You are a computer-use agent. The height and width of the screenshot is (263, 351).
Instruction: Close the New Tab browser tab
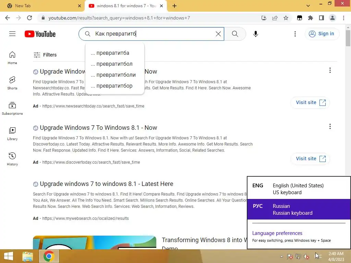(x=80, y=6)
